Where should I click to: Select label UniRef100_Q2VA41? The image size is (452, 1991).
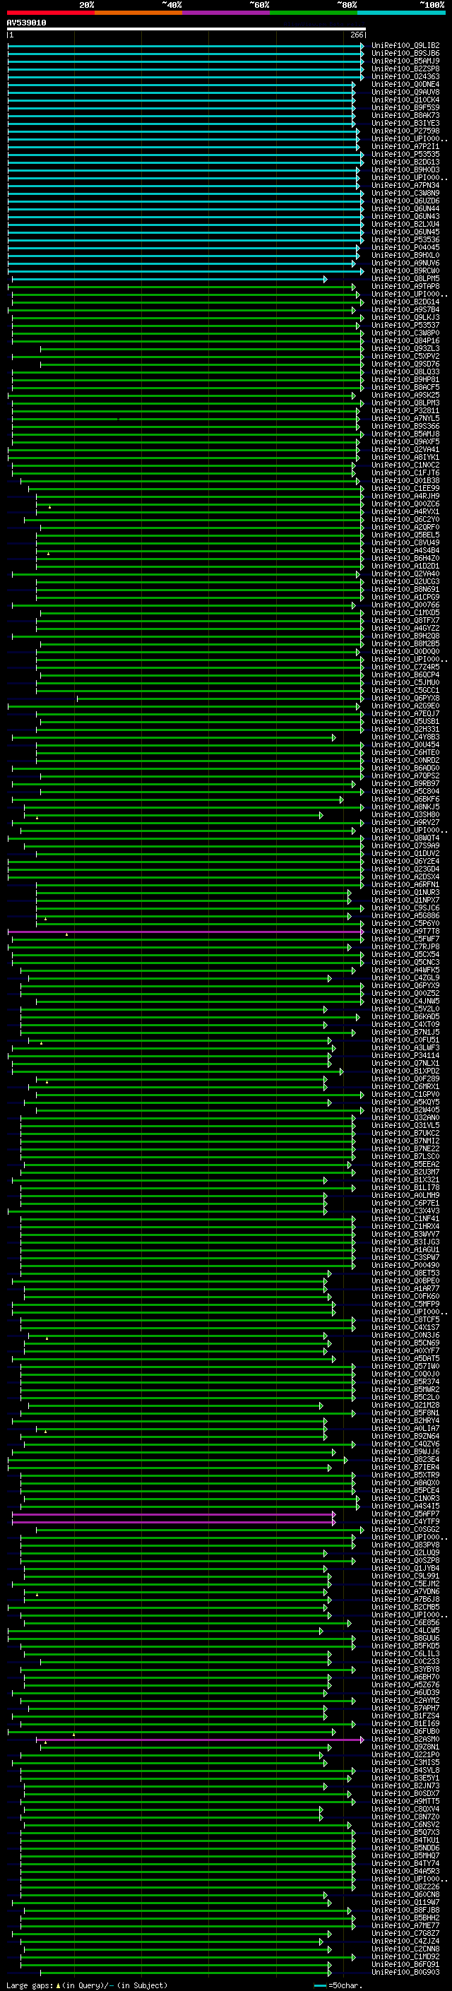click(405, 450)
